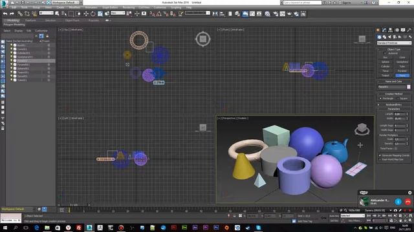
Task: Activate Select and Move tool
Action: pos(86,14)
